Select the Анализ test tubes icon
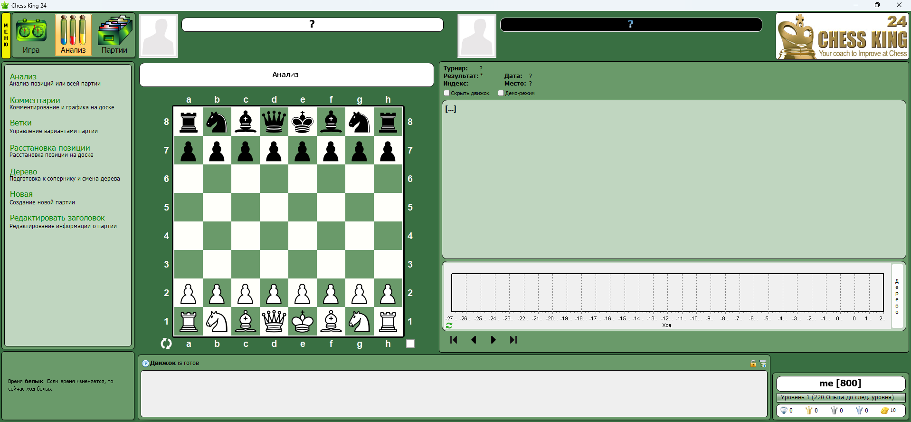Image resolution: width=911 pixels, height=422 pixels. pyautogui.click(x=73, y=35)
